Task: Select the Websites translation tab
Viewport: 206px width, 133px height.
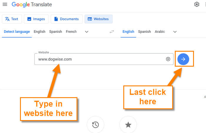Action: coord(99,19)
